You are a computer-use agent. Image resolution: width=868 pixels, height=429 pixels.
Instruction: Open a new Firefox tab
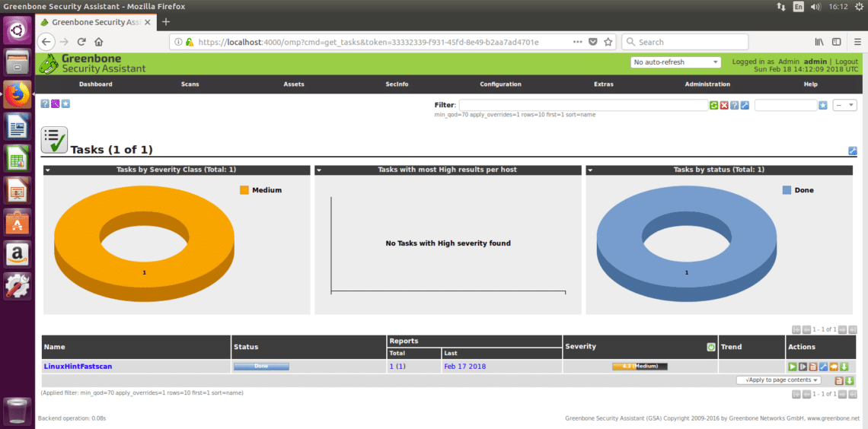(x=165, y=22)
